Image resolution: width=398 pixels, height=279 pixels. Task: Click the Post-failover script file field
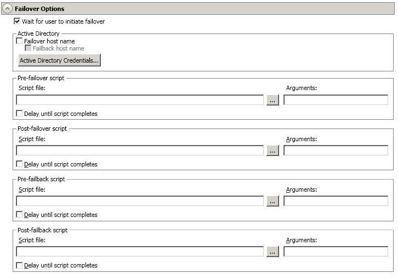click(x=140, y=150)
